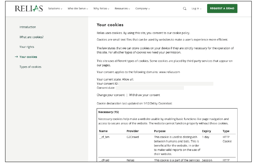The height and width of the screenshot is (163, 257).
Task: Click the Request a Demo button
Action: pyautogui.click(x=222, y=9)
